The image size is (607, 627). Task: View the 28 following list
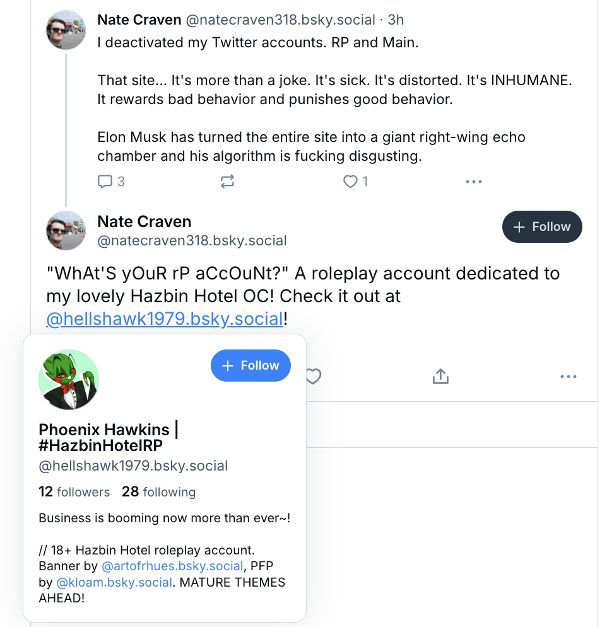click(x=158, y=492)
